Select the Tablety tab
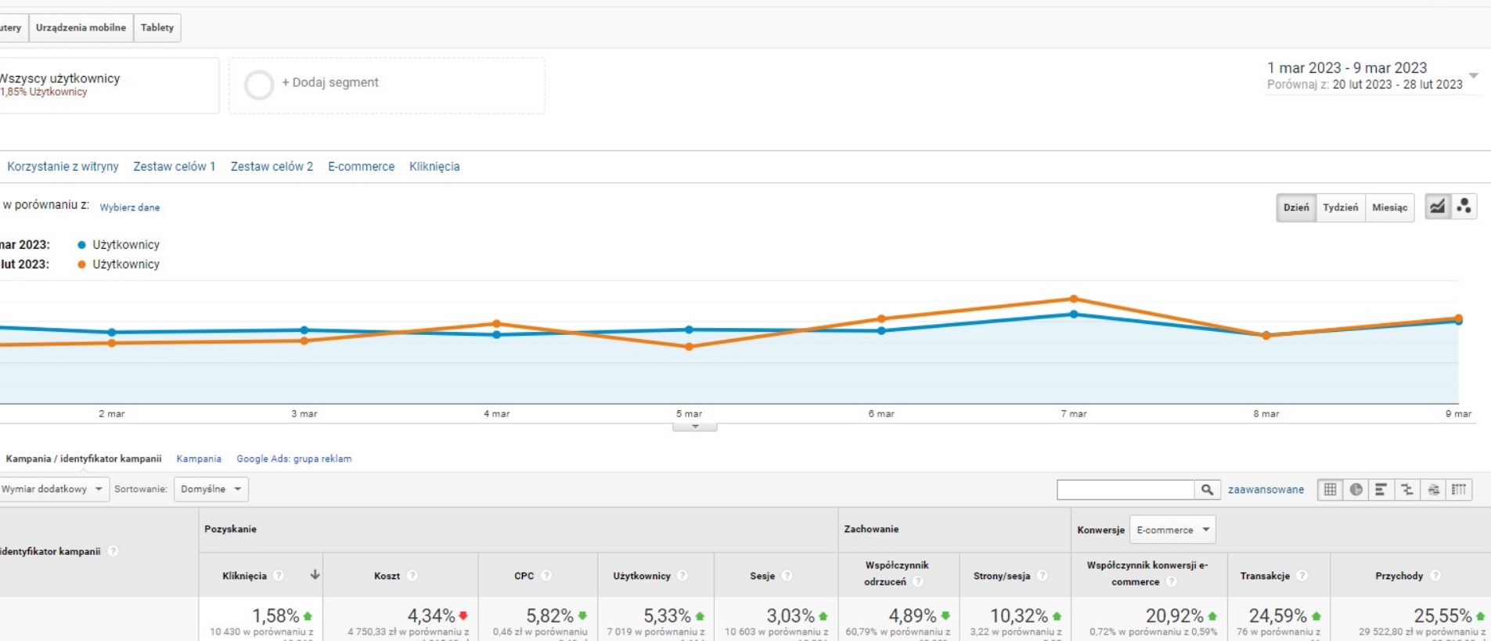Viewport: 1491px width, 641px height. pyautogui.click(x=157, y=27)
